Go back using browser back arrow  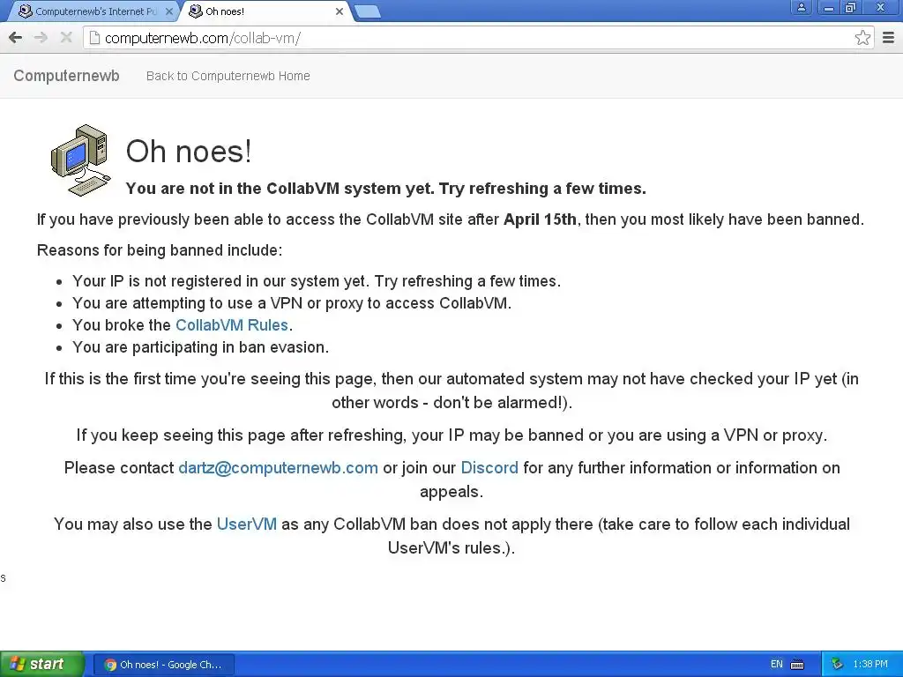[x=16, y=38]
